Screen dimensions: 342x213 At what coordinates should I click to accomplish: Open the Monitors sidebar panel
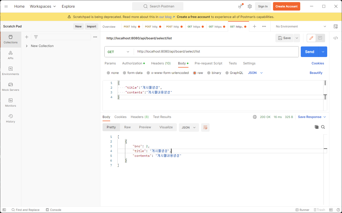[11, 103]
